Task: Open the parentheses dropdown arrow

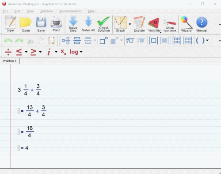Action: click(207, 40)
